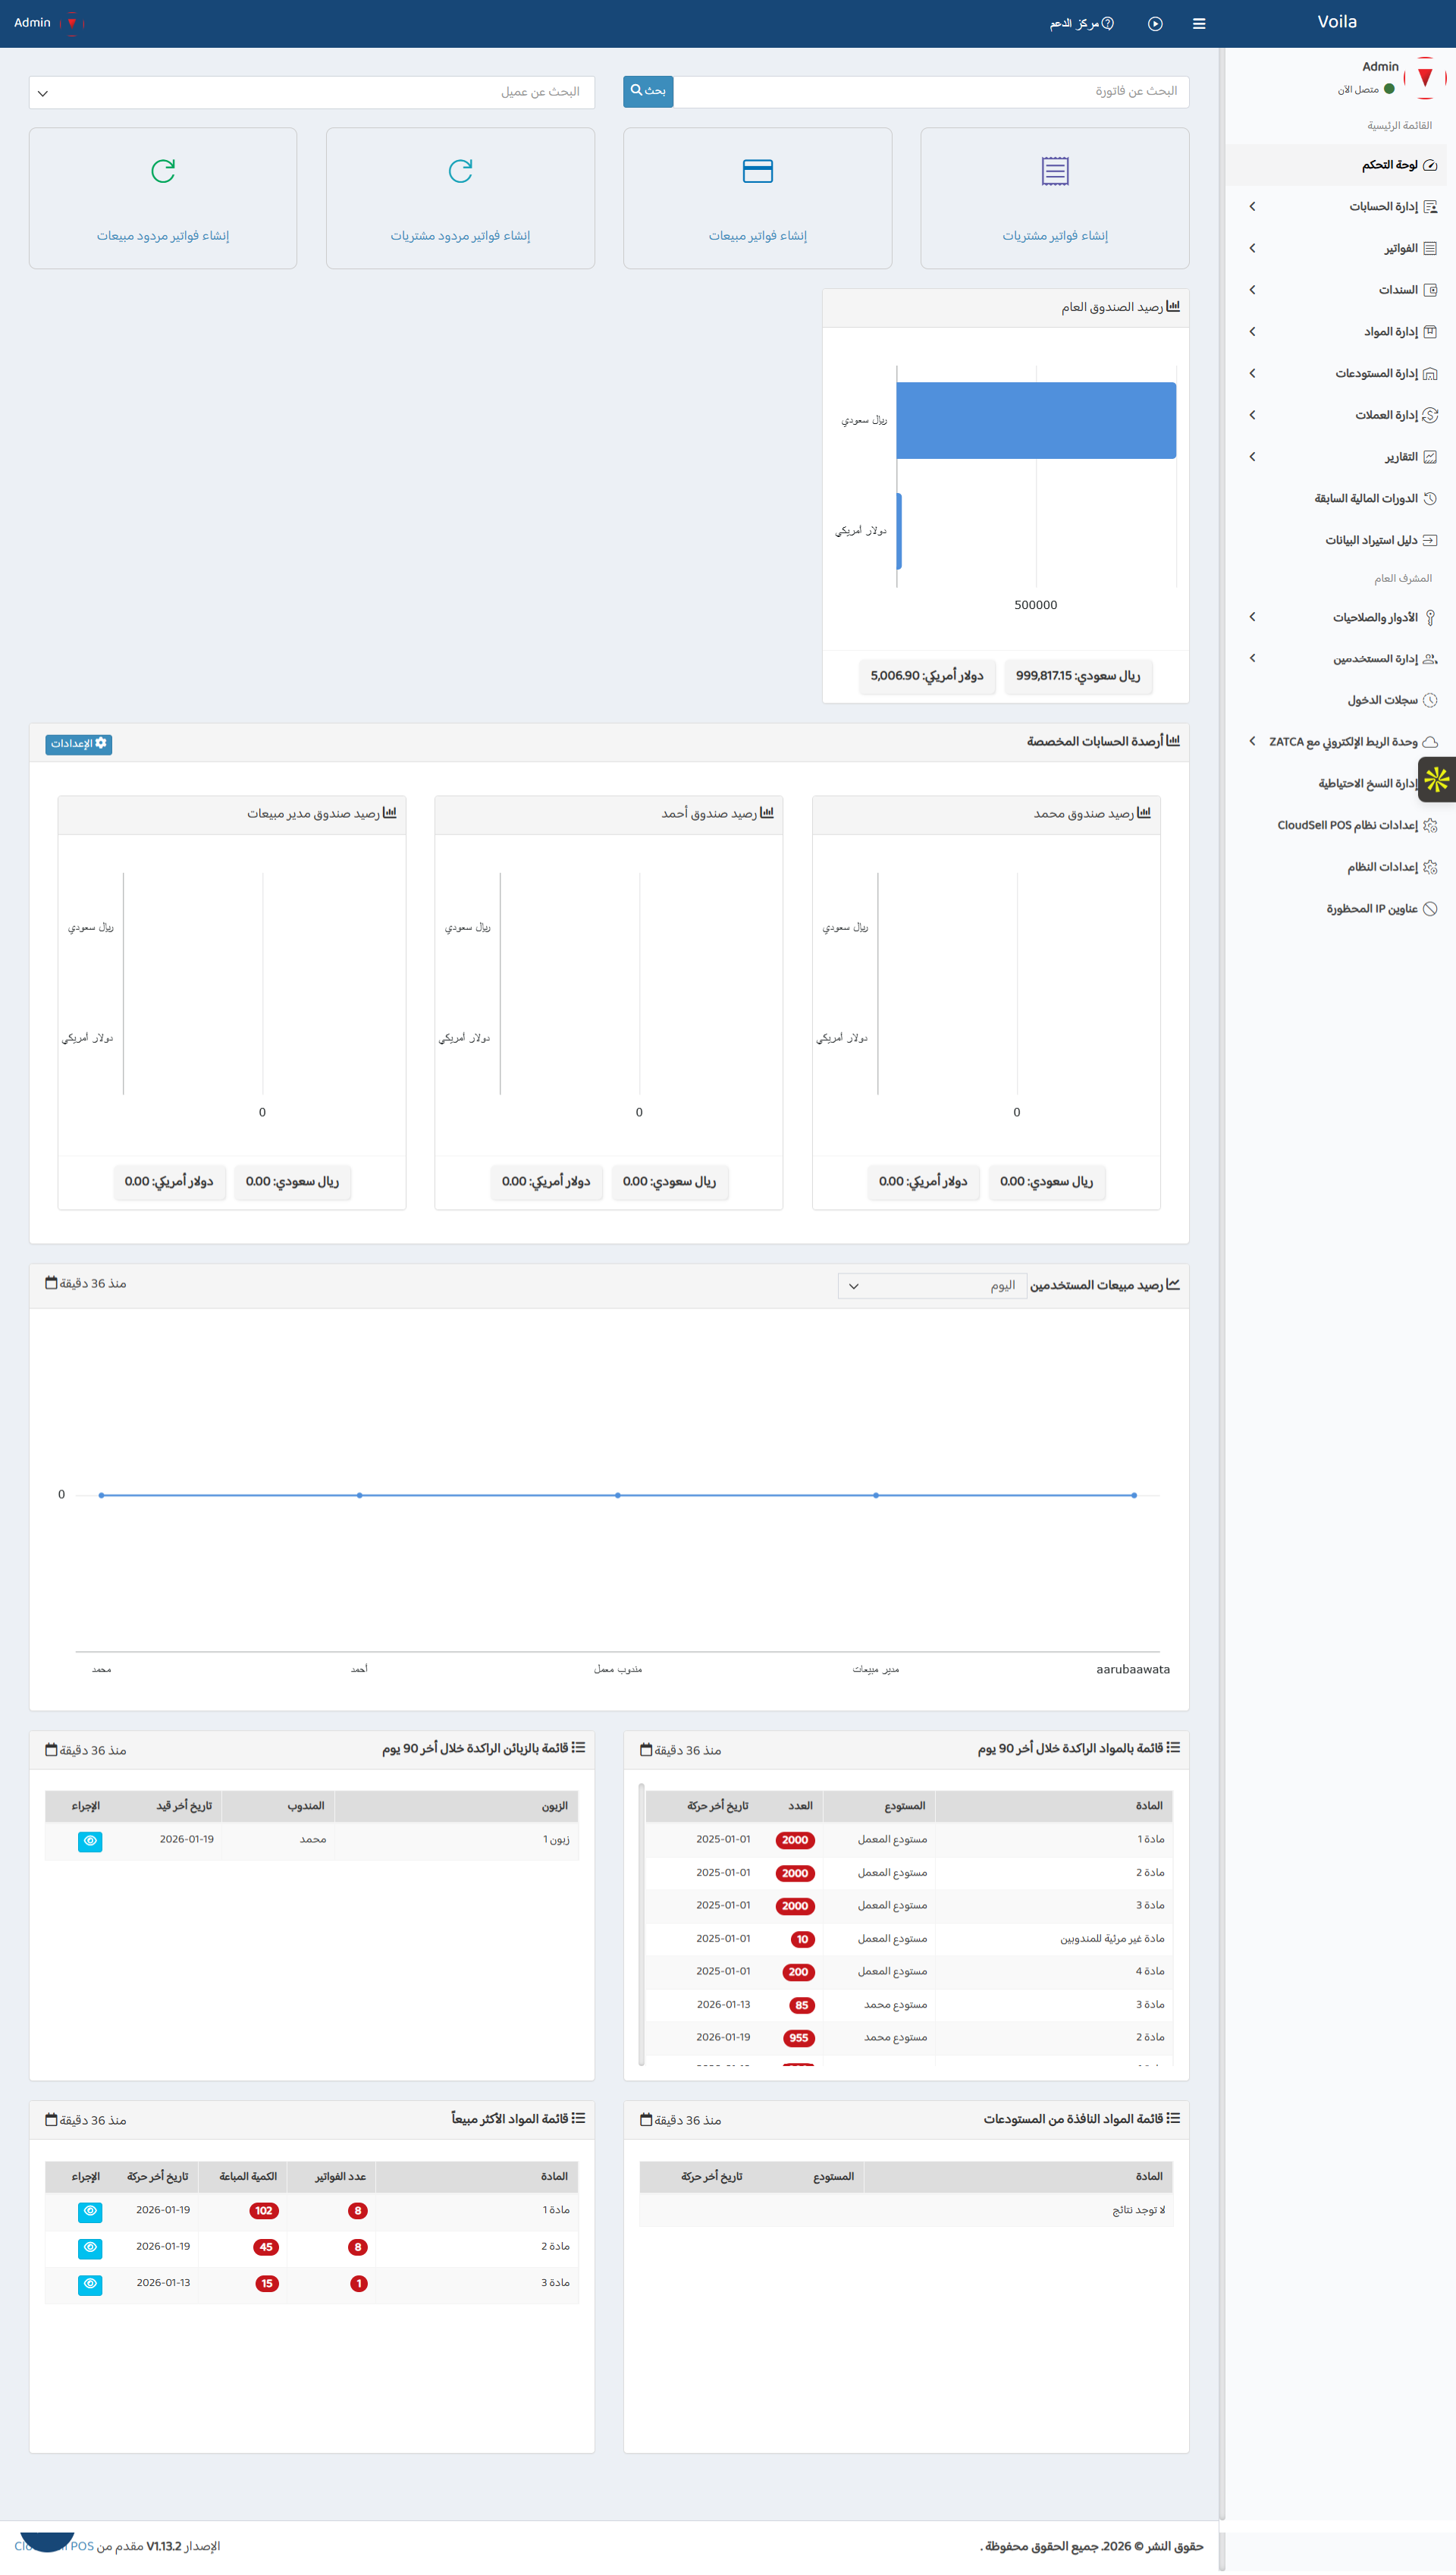
Task: Click refresh icon for إنشاء فواتير مردود مشتريات
Action: pos(460,171)
